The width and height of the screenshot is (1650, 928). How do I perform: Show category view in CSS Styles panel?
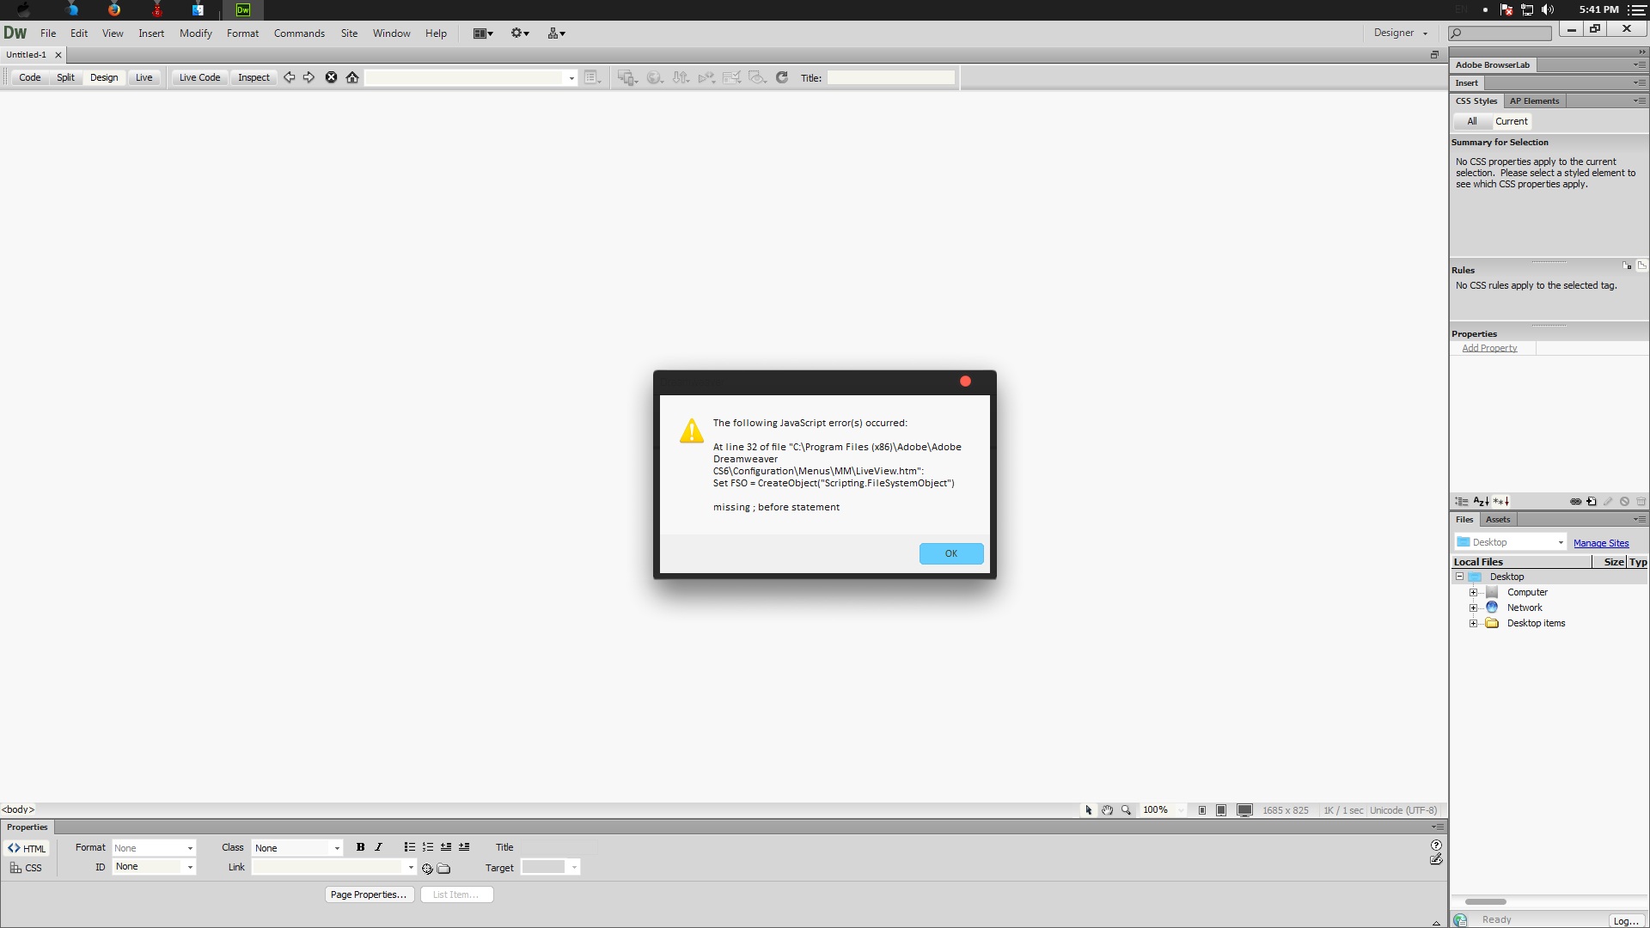[x=1462, y=502]
